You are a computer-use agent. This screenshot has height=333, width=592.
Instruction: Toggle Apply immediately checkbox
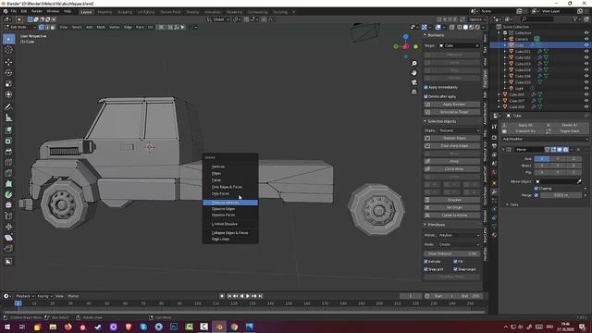(425, 87)
